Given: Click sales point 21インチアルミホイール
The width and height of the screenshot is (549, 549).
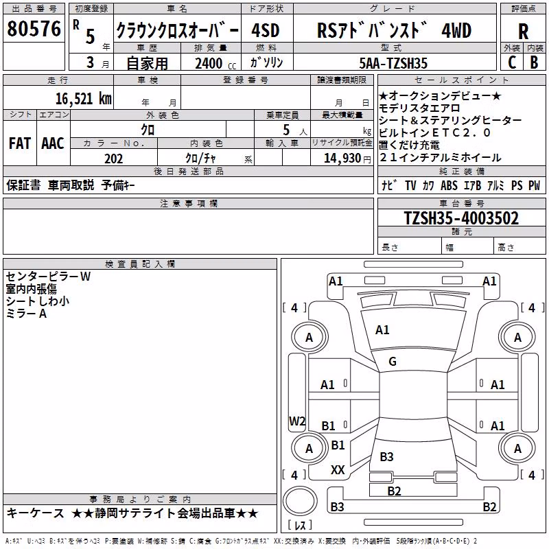Looking at the screenshot, I should pyautogui.click(x=440, y=157).
